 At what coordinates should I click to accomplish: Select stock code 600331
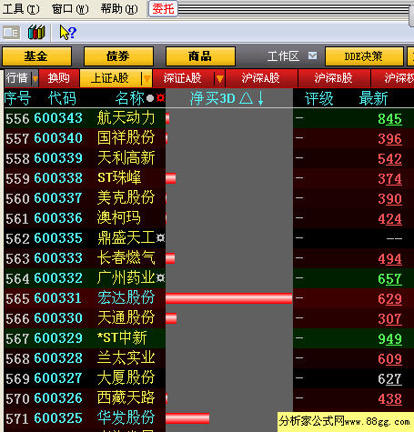[58, 298]
